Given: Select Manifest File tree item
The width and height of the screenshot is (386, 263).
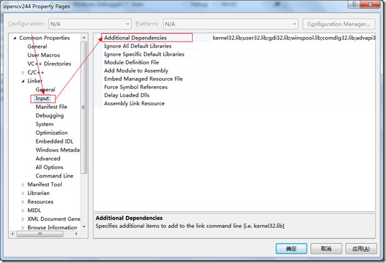Looking at the screenshot, I should click(x=52, y=107).
